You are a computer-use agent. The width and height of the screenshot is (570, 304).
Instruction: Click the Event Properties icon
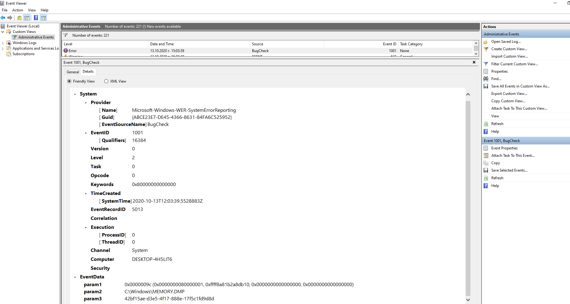[486, 148]
